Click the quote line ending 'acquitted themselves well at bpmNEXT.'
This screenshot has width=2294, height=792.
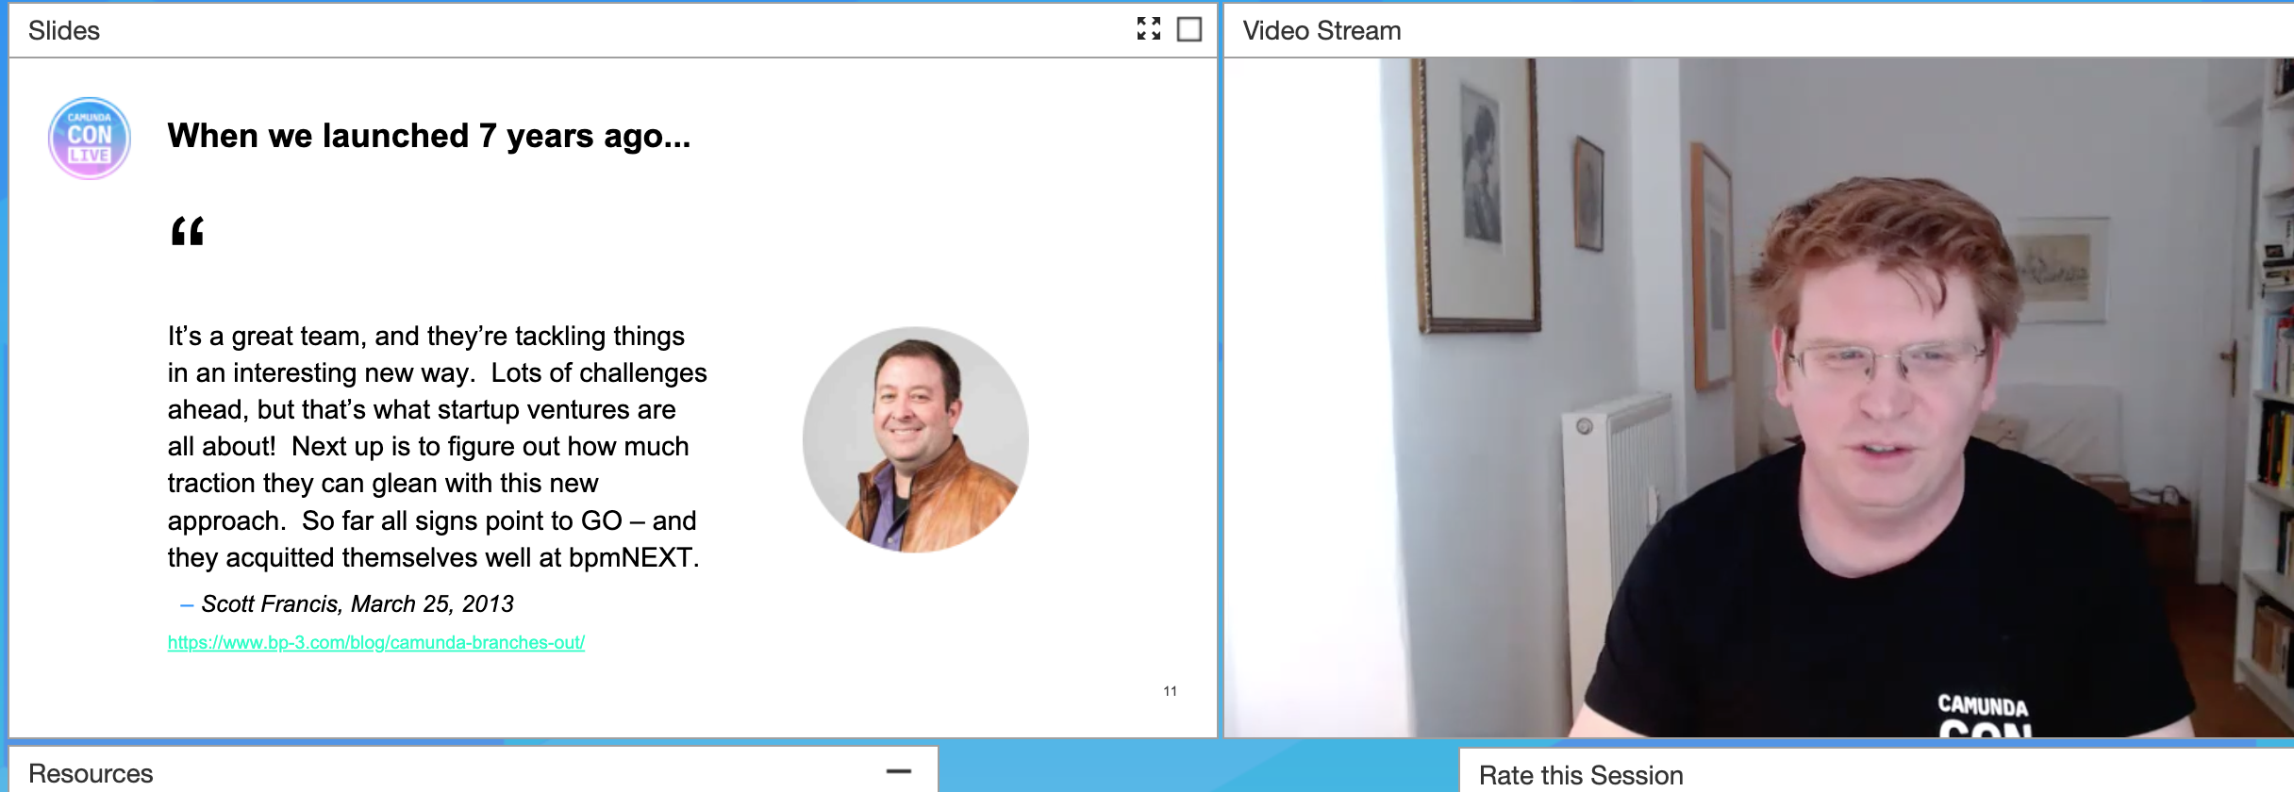433,557
